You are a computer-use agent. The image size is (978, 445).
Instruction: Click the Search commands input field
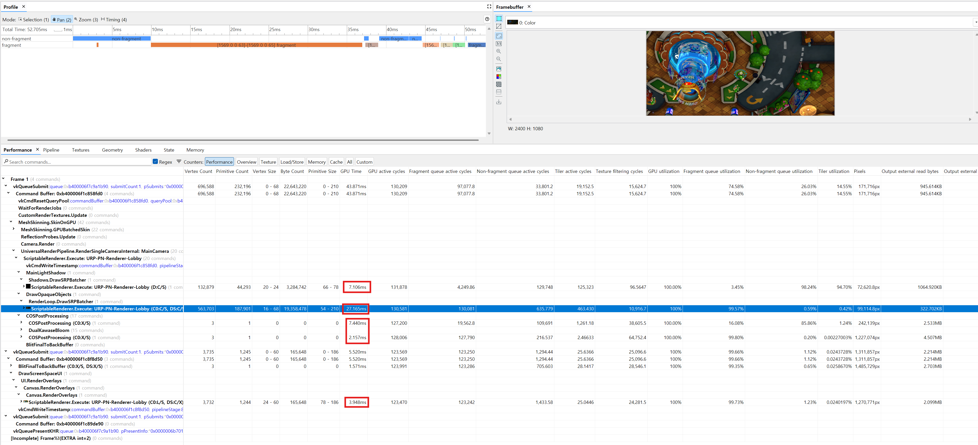77,162
